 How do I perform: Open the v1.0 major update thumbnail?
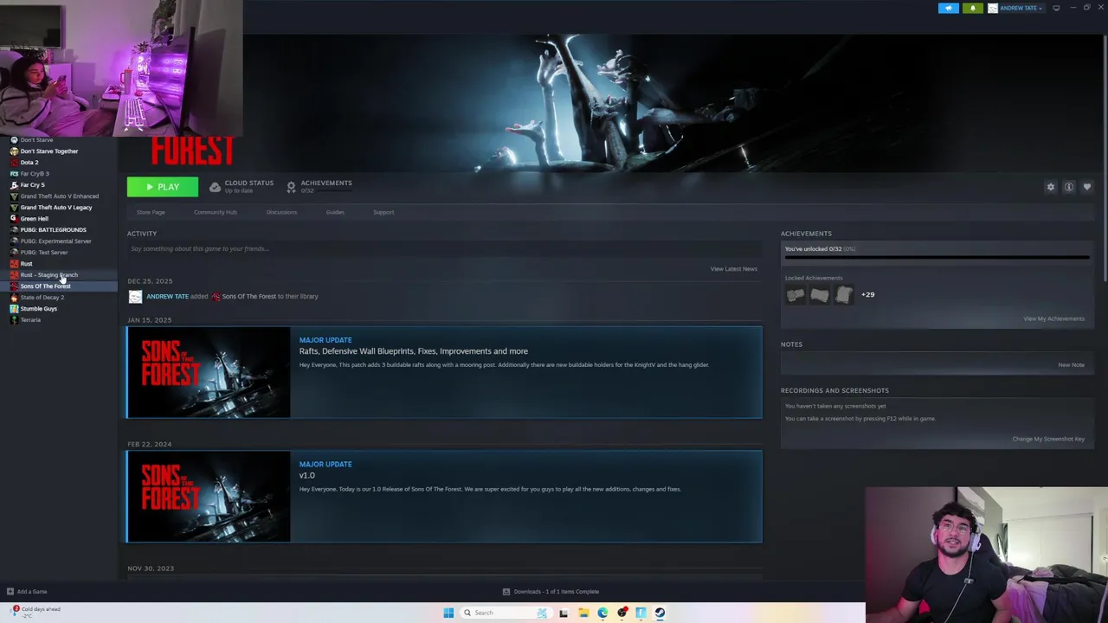click(209, 497)
